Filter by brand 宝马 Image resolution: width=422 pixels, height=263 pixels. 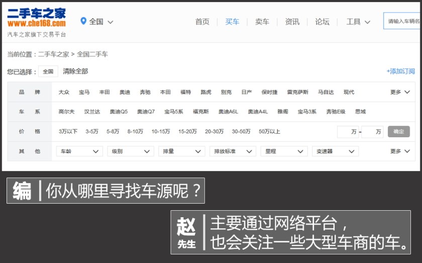(x=84, y=92)
